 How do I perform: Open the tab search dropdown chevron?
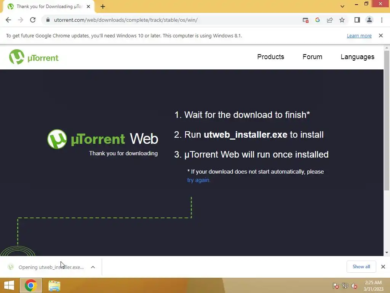(x=342, y=6)
